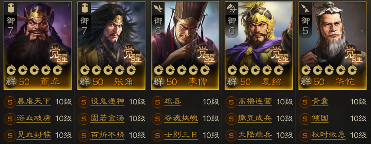Select the 张角 hero card portrait

pyautogui.click(x=111, y=45)
